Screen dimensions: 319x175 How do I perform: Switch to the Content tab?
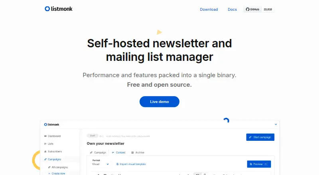click(x=118, y=152)
